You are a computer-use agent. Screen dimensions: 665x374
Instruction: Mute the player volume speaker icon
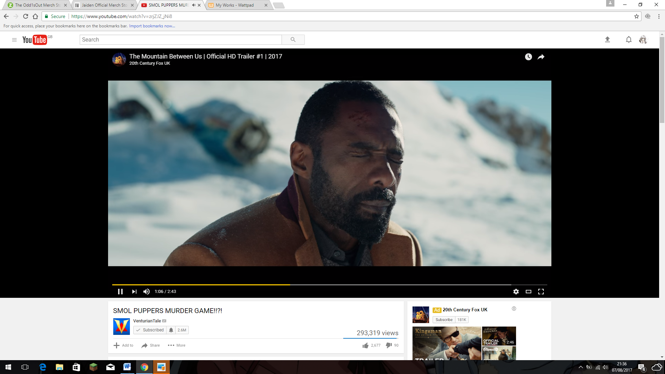[x=147, y=292]
